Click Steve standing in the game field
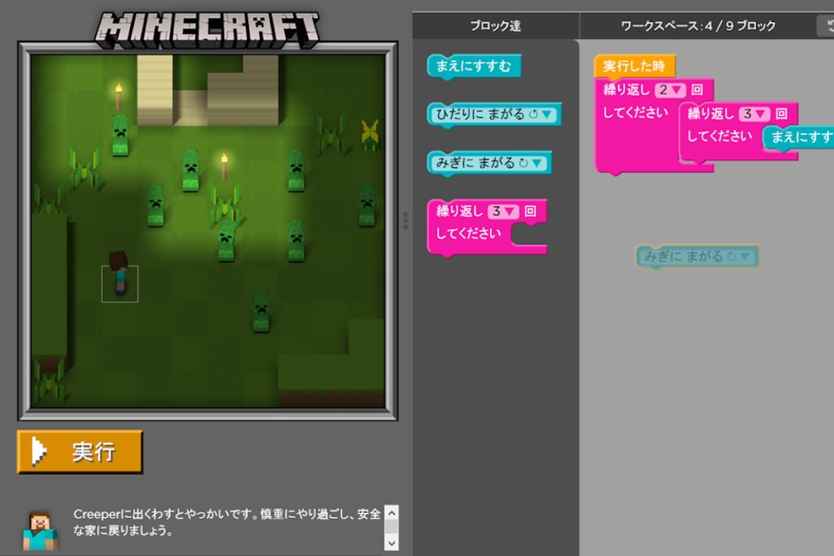This screenshot has width=834, height=556. 119,274
